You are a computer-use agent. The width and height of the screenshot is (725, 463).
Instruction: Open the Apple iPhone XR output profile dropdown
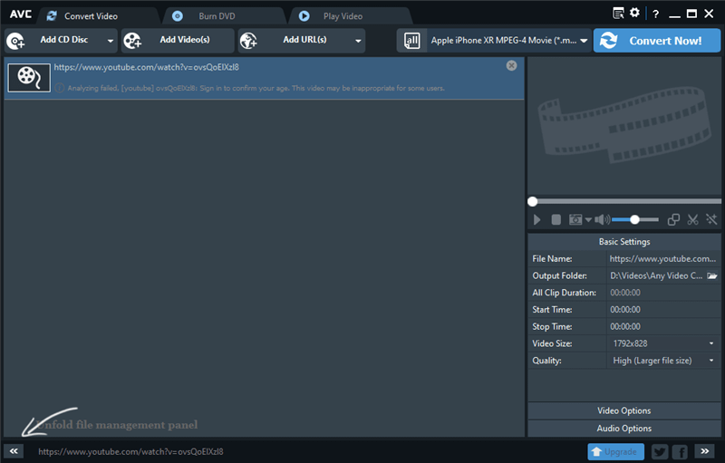(509, 41)
